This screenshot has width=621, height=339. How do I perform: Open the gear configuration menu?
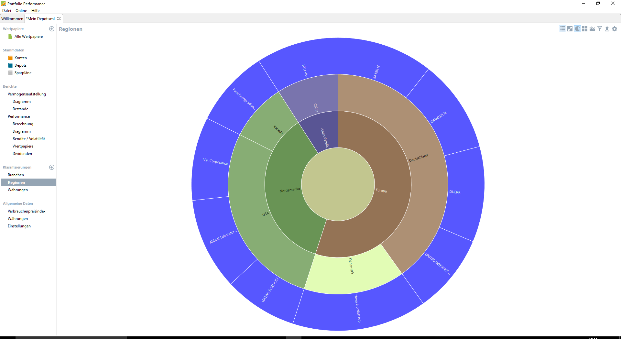(615, 29)
